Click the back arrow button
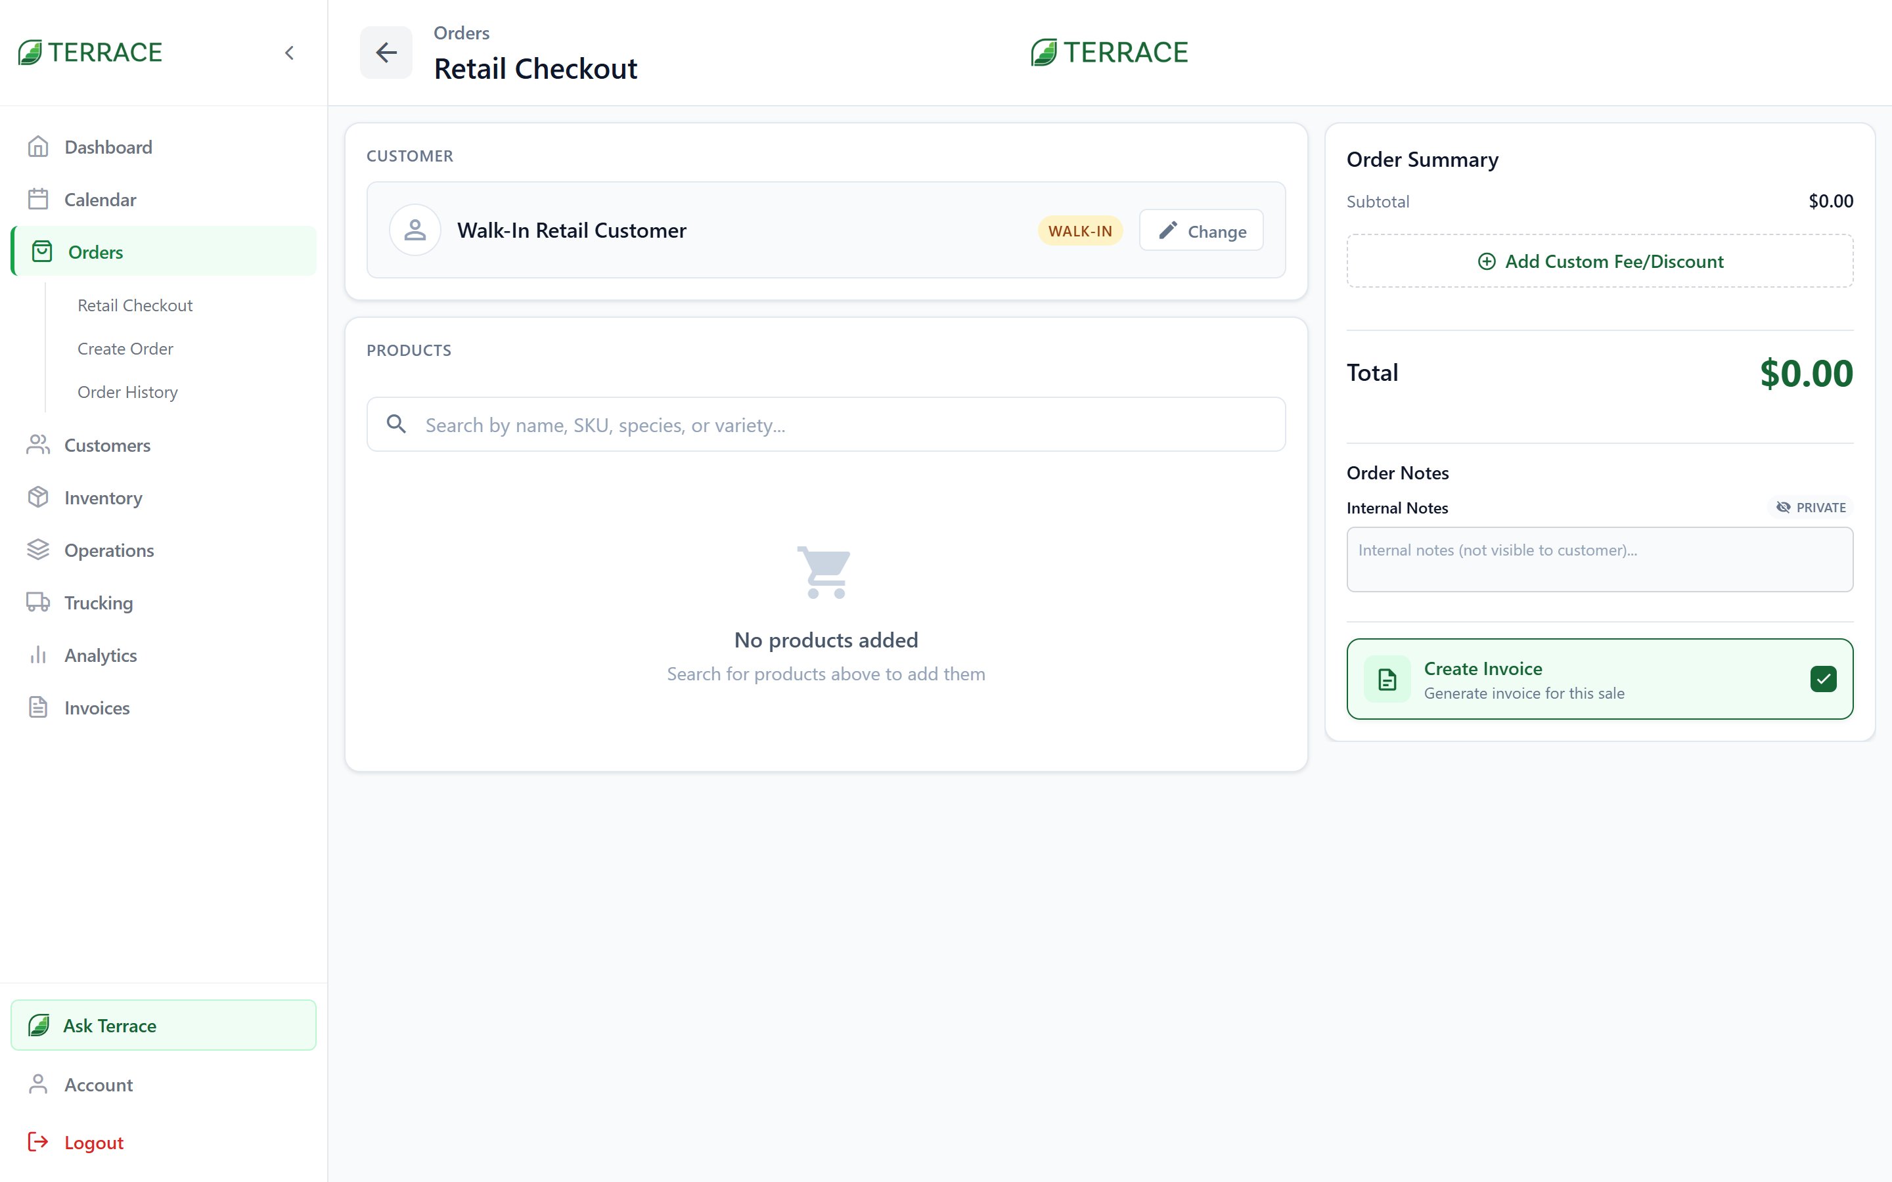 point(386,53)
